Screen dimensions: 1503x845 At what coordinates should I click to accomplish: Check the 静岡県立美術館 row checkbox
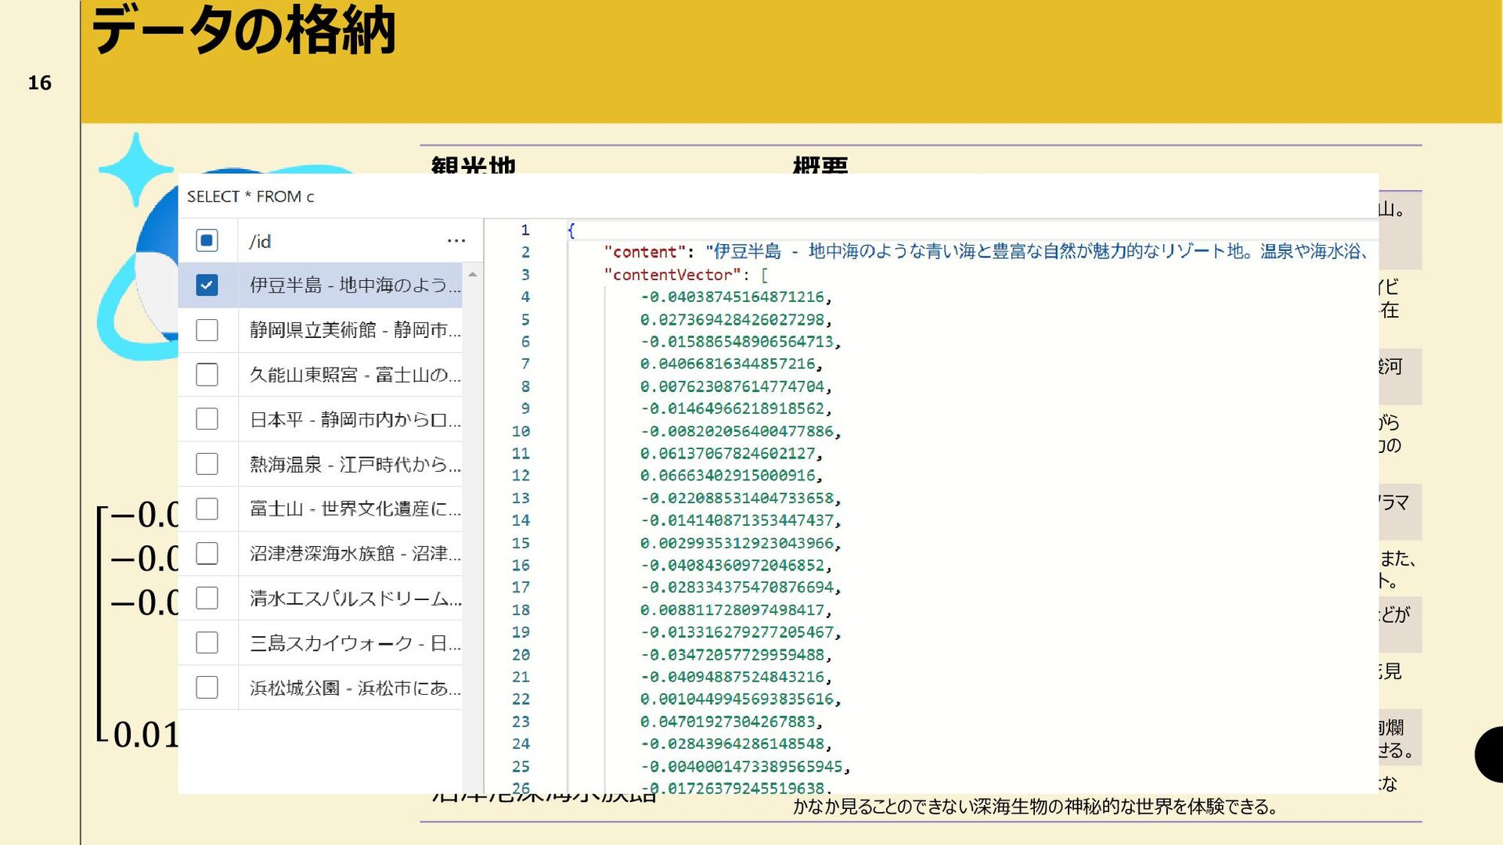pos(207,330)
